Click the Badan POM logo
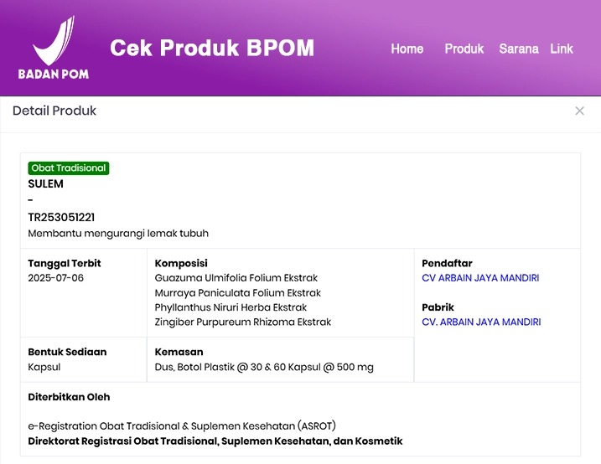 (x=54, y=48)
